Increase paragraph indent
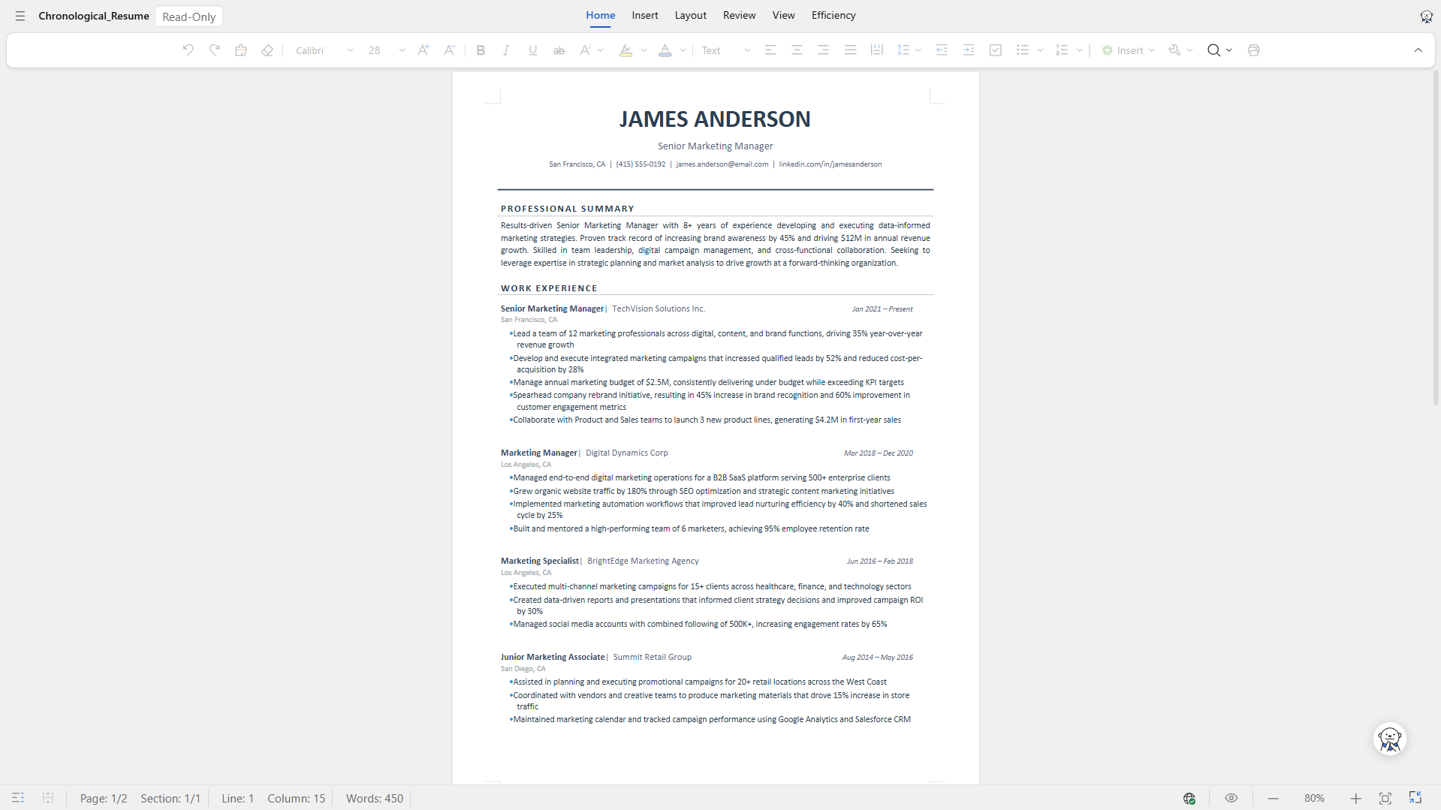Screen dimensions: 1441x810 pos(969,50)
